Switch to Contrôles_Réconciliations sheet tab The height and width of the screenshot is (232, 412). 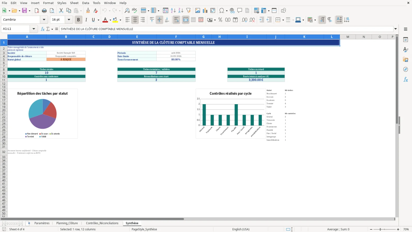(x=102, y=223)
